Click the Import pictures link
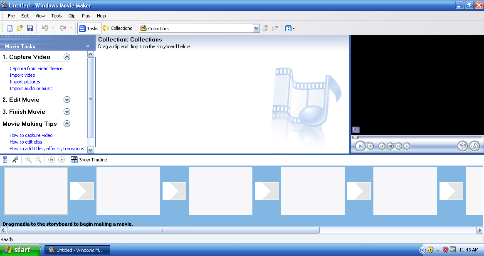 pos(25,82)
